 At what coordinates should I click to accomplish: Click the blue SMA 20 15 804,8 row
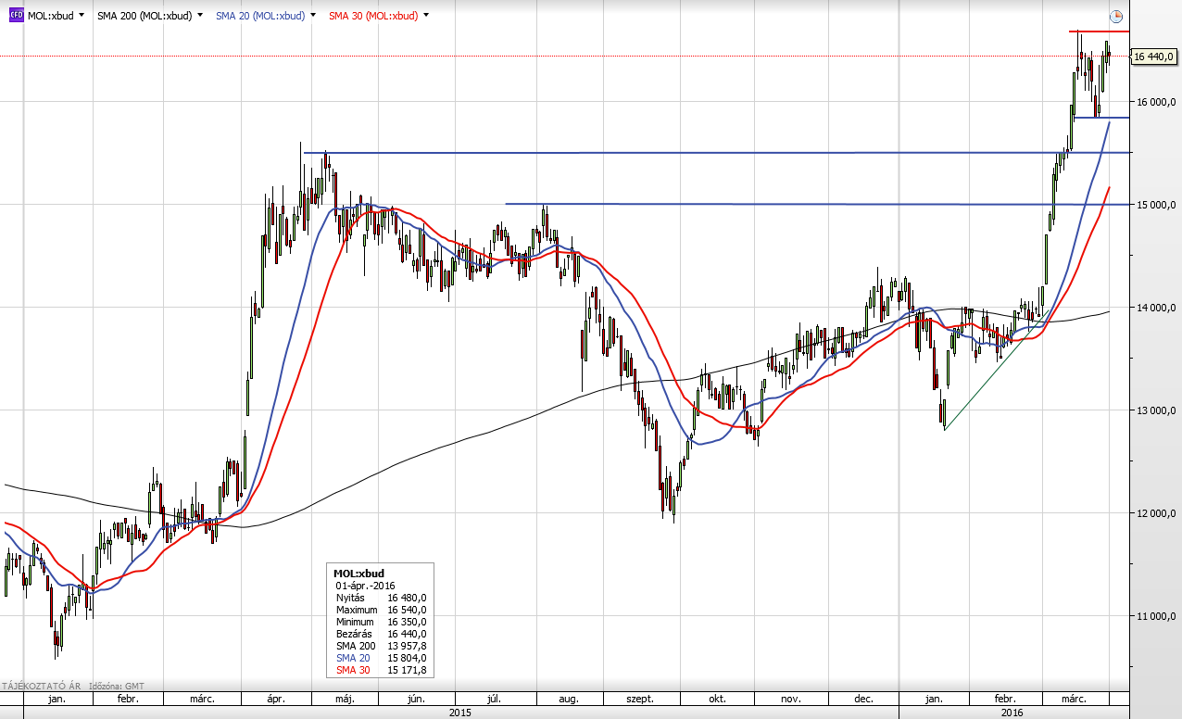point(381,658)
